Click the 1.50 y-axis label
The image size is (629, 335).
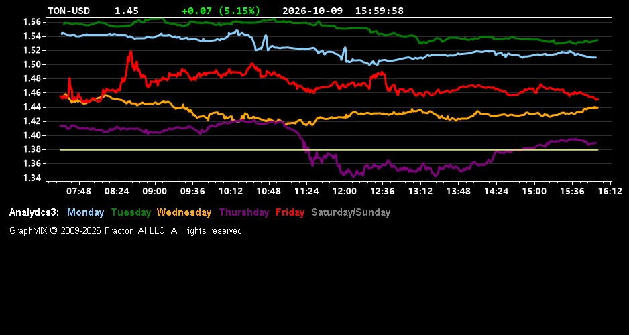tap(32, 64)
